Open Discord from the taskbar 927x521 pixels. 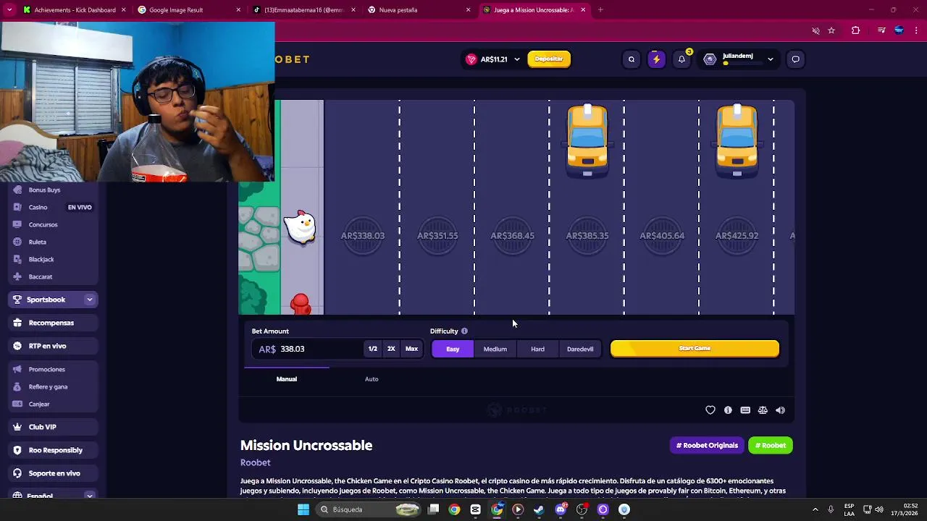point(561,509)
